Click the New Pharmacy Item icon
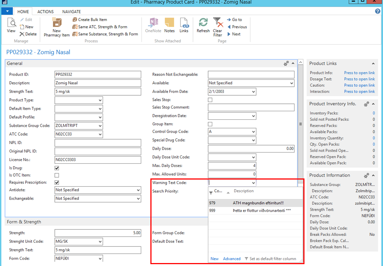 (x=57, y=23)
